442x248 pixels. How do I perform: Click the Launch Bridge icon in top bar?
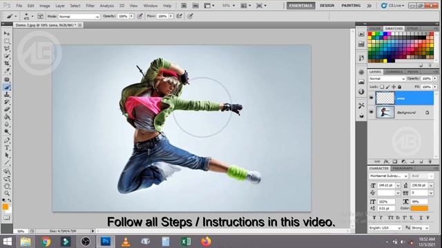[x=184, y=6]
